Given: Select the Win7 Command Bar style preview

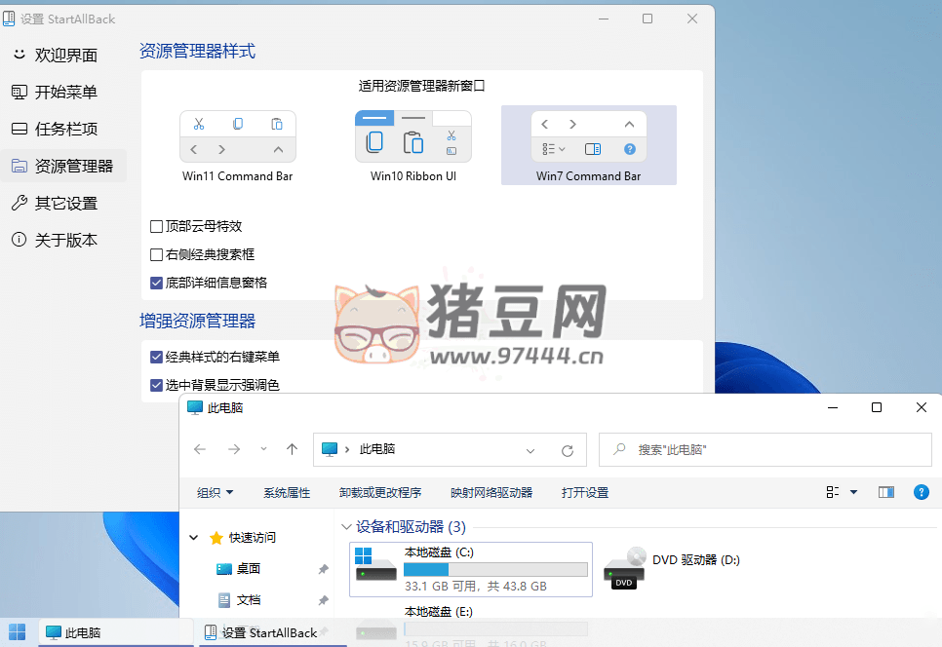Looking at the screenshot, I should [588, 136].
